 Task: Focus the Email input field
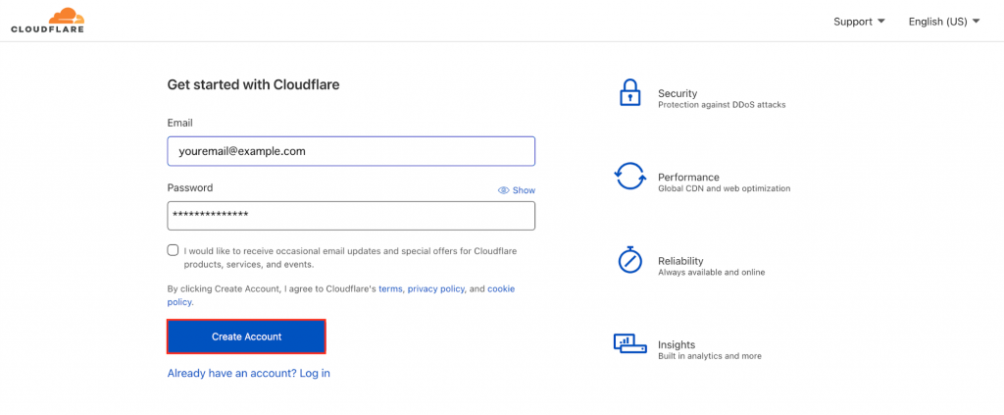tap(351, 151)
